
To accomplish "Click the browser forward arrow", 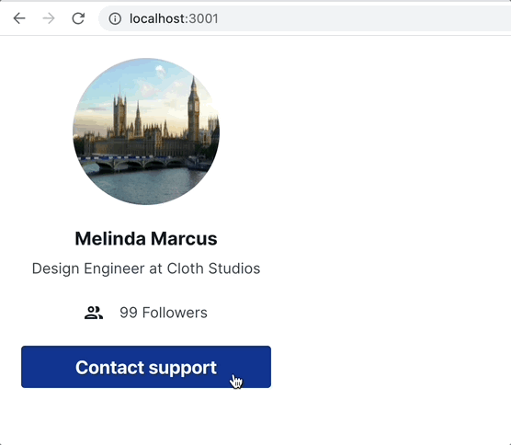I will point(49,18).
